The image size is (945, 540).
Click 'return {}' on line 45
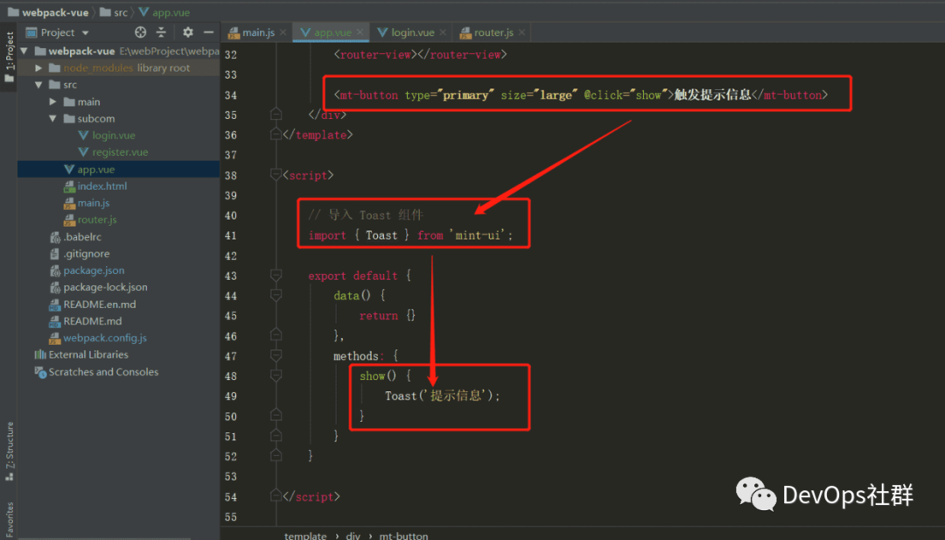pos(388,316)
